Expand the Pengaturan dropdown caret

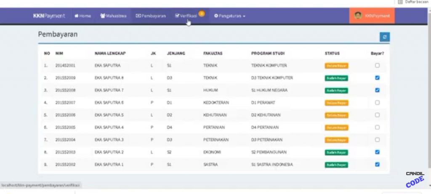click(244, 16)
